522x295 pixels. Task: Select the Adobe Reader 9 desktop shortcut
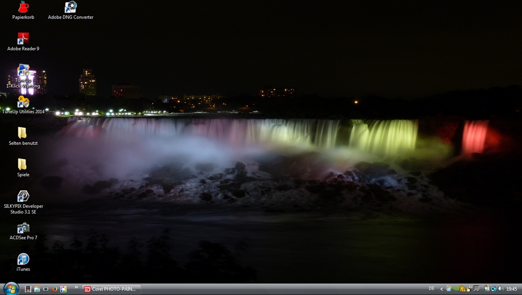coord(24,41)
